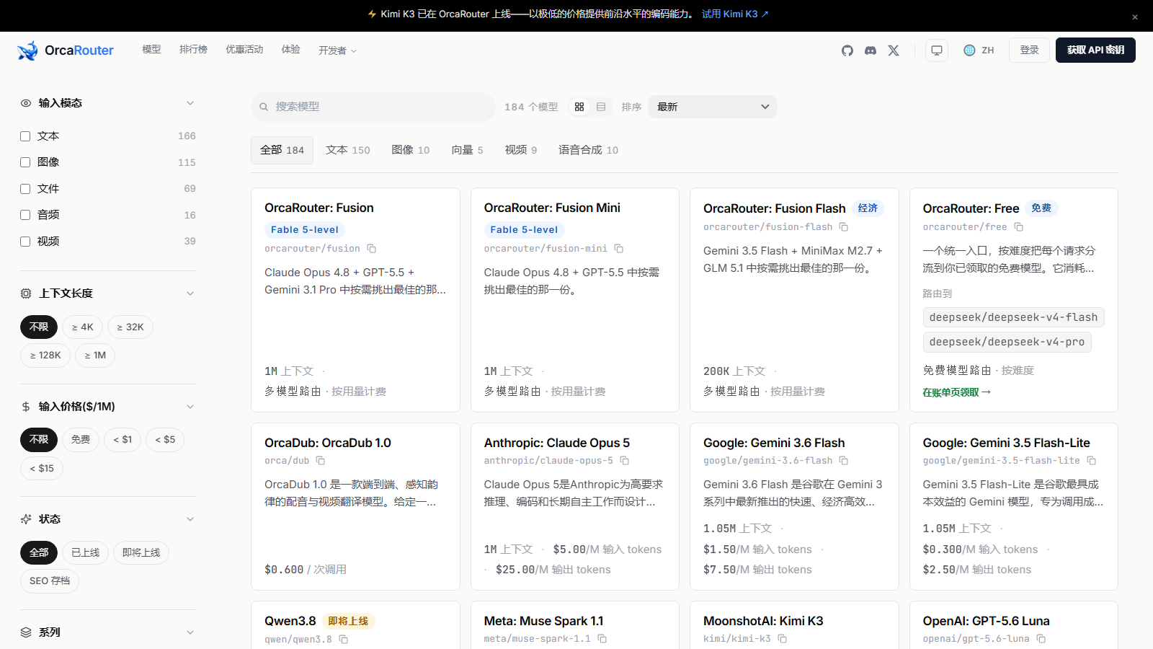Open the Google: Gemini 3.6 Flash card title
The height and width of the screenshot is (649, 1153).
coord(774,443)
